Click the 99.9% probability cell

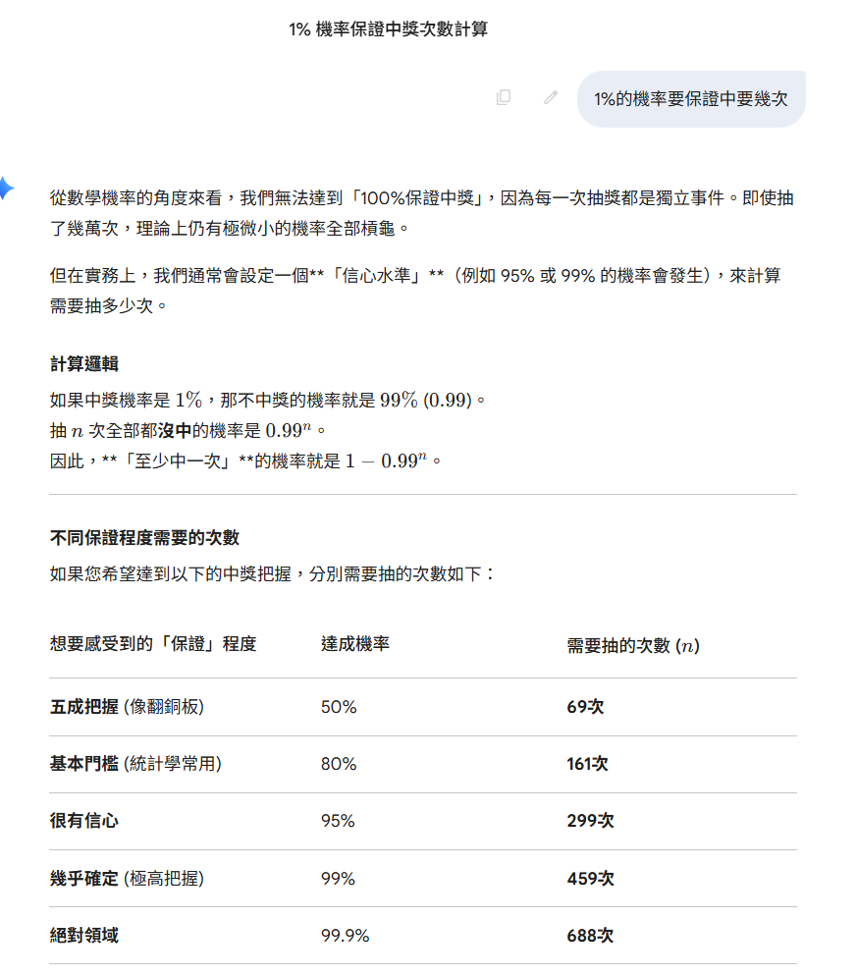point(345,936)
